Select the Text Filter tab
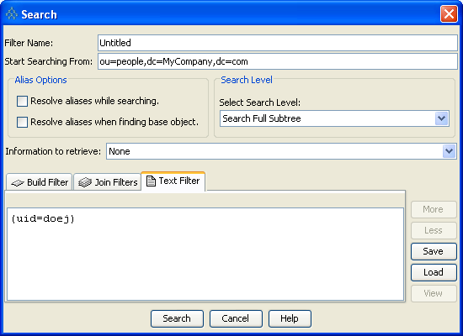Image resolution: width=463 pixels, height=336 pixels. 173,181
